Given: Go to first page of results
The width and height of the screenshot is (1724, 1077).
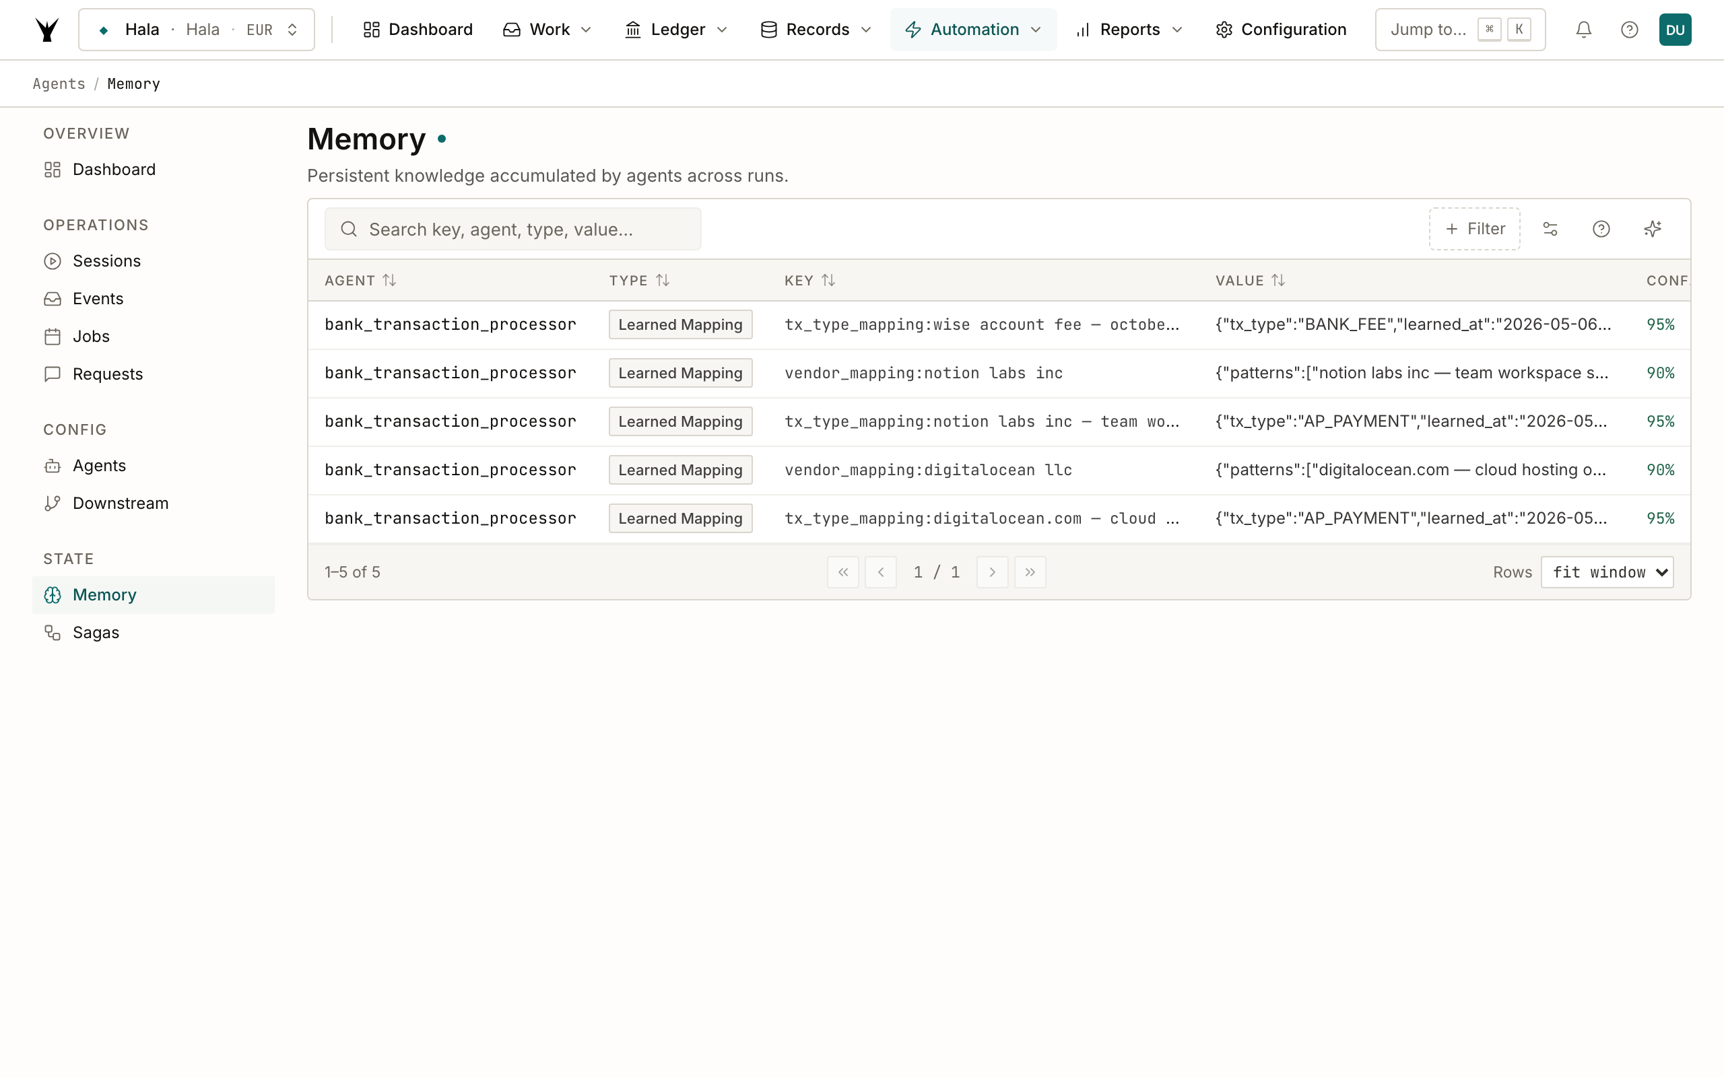Looking at the screenshot, I should 842,572.
